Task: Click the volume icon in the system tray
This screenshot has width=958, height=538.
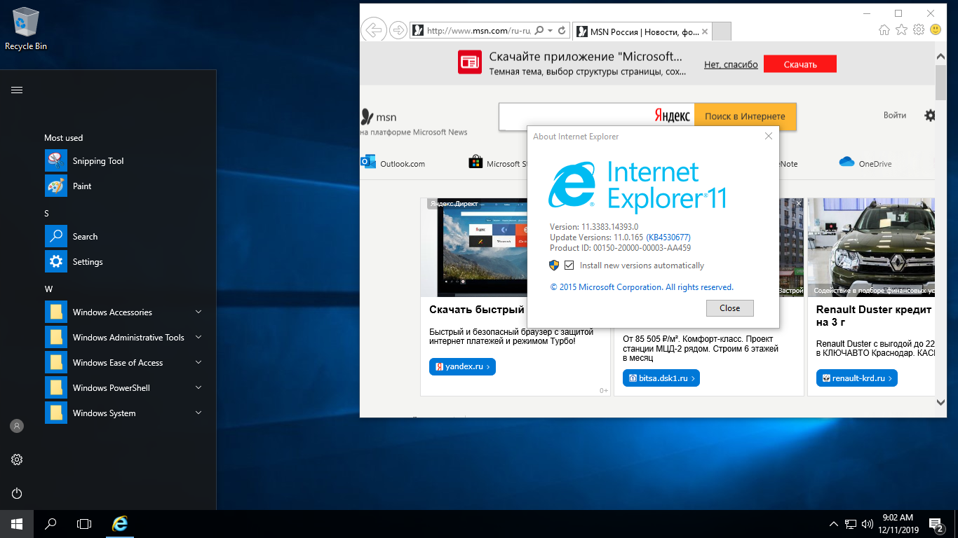Action: pyautogui.click(x=868, y=524)
